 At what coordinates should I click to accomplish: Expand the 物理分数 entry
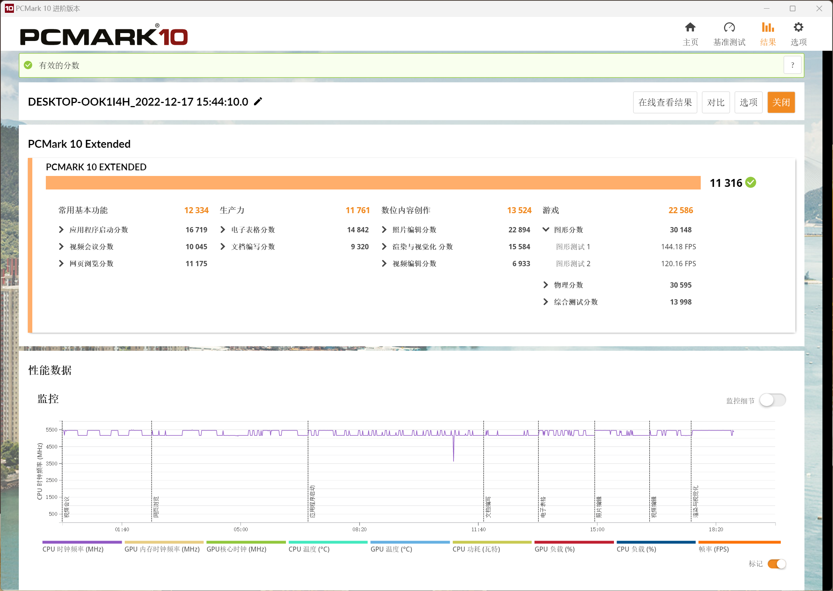(546, 285)
